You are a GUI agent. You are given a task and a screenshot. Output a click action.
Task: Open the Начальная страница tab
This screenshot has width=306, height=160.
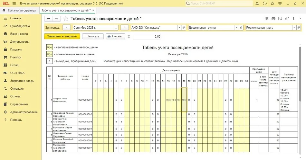[x=20, y=10]
